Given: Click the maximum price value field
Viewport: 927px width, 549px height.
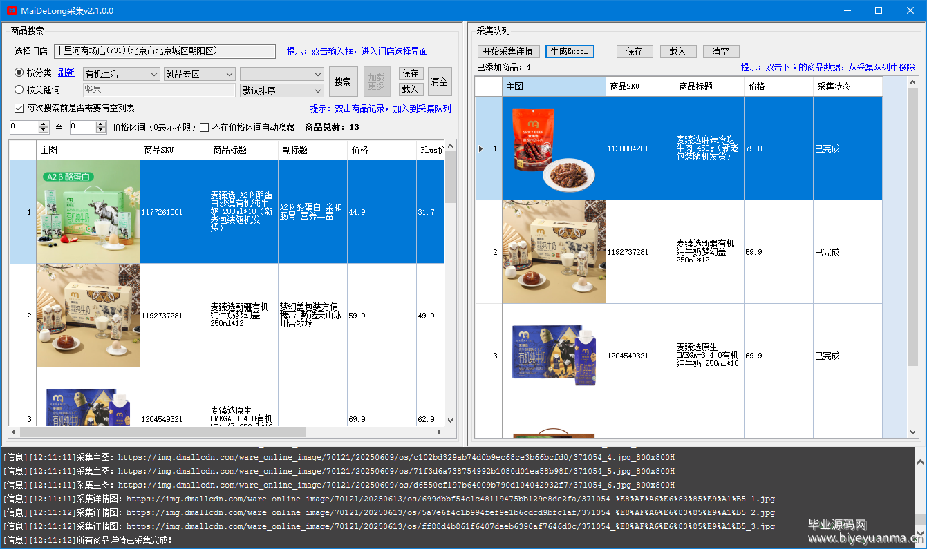Looking at the screenshot, I should [82, 127].
